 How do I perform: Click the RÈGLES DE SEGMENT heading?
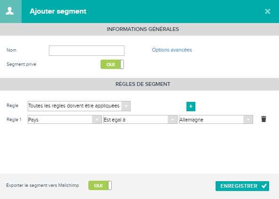(x=143, y=84)
